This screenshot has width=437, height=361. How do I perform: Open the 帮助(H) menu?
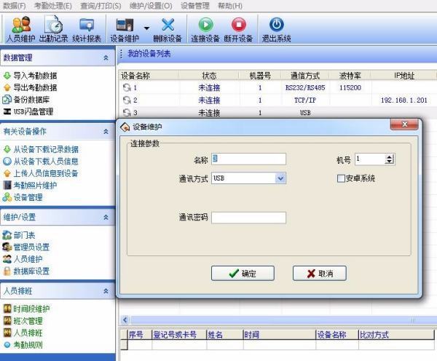[x=230, y=6]
